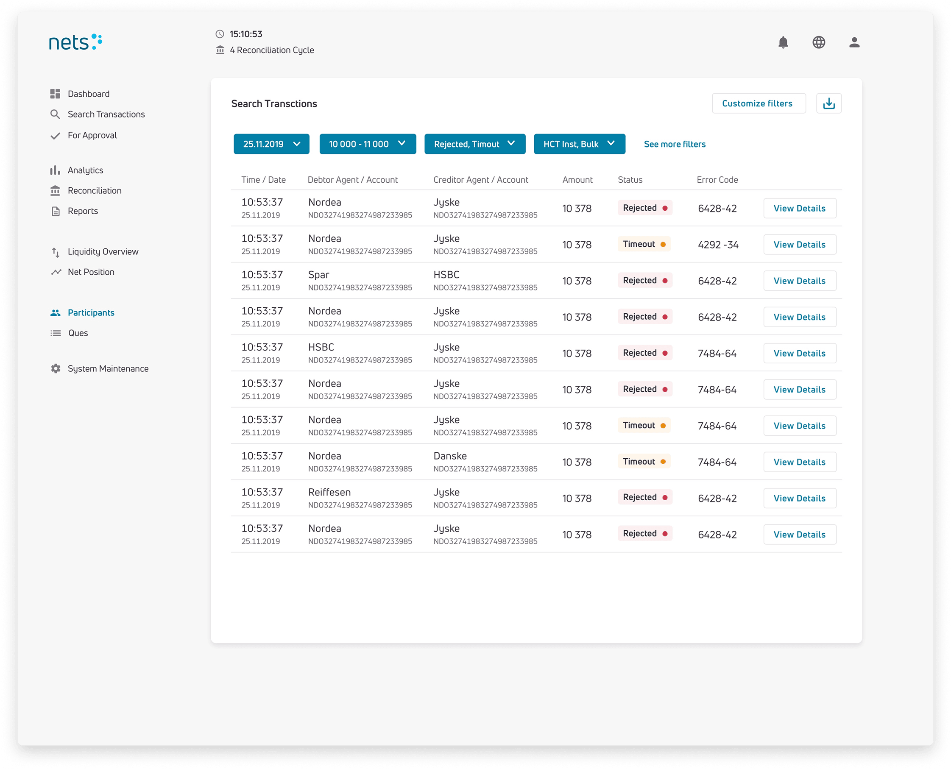Open Analytics menu item

86,170
